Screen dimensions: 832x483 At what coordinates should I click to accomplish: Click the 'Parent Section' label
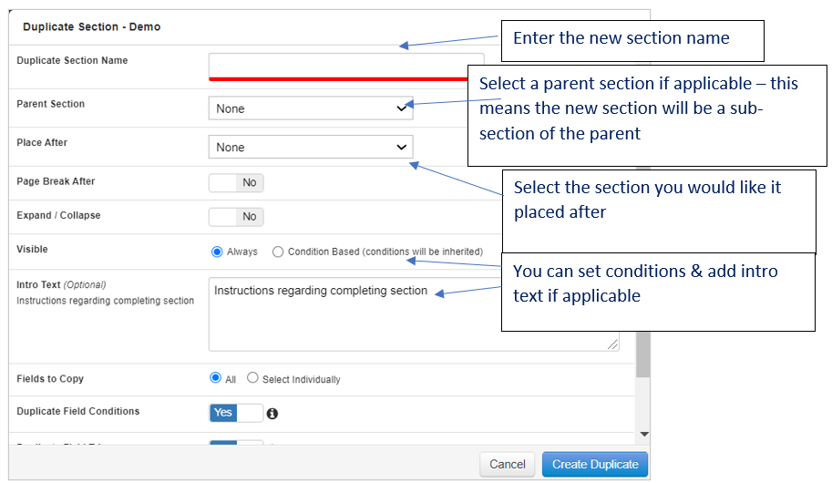[50, 104]
